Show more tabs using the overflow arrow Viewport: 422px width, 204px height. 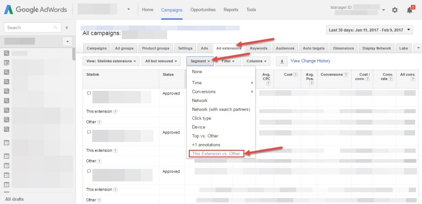point(418,48)
